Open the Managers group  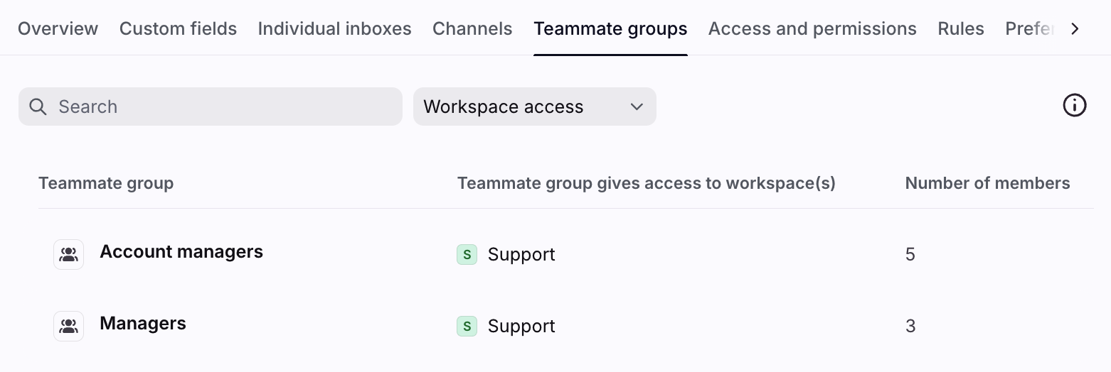pyautogui.click(x=143, y=324)
